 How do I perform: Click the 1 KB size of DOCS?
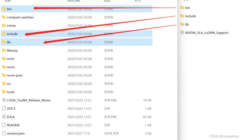[148, 108]
